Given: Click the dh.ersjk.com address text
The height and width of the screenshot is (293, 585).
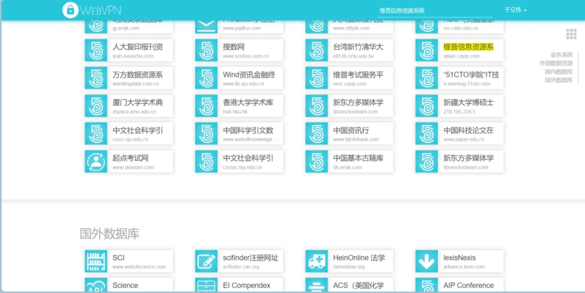Looking at the screenshot, I should [347, 168].
